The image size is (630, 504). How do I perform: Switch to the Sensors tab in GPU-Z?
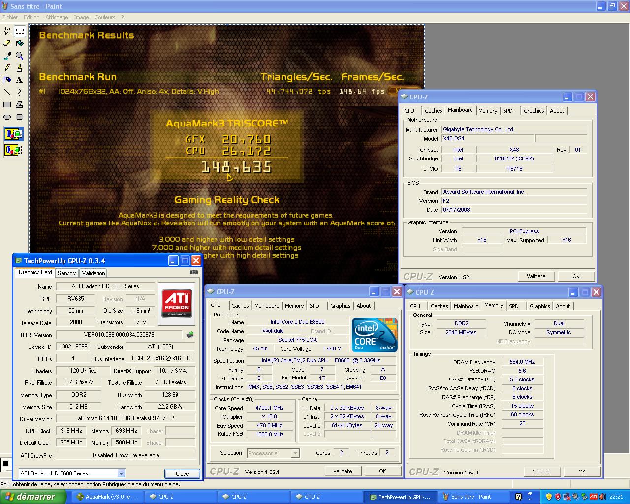click(x=67, y=273)
